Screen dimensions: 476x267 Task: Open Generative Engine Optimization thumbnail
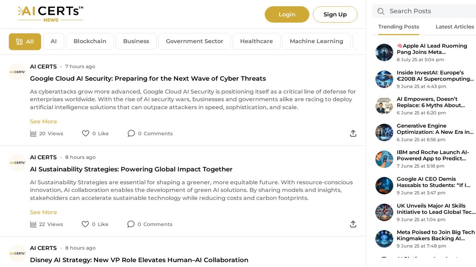click(384, 132)
